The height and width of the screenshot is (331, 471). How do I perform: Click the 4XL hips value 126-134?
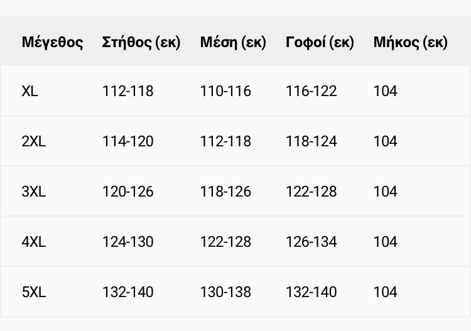click(311, 241)
